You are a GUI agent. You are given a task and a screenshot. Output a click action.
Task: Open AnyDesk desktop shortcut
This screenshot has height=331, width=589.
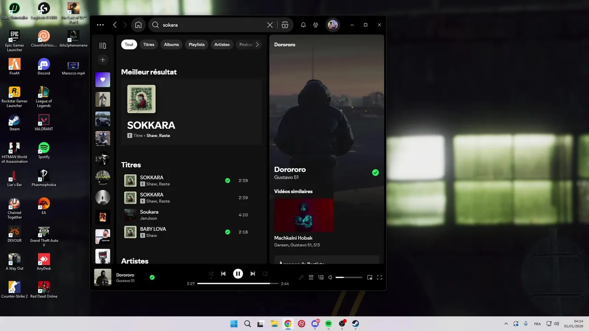pyautogui.click(x=44, y=262)
